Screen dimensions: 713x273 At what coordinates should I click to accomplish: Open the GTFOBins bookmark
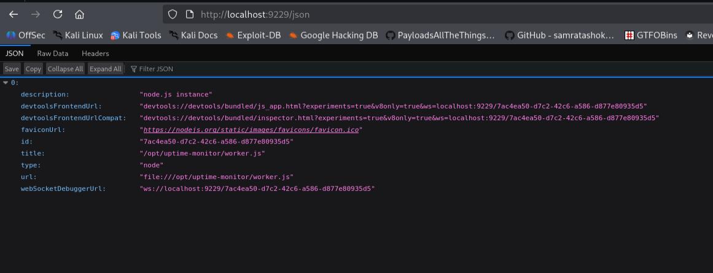tap(651, 35)
